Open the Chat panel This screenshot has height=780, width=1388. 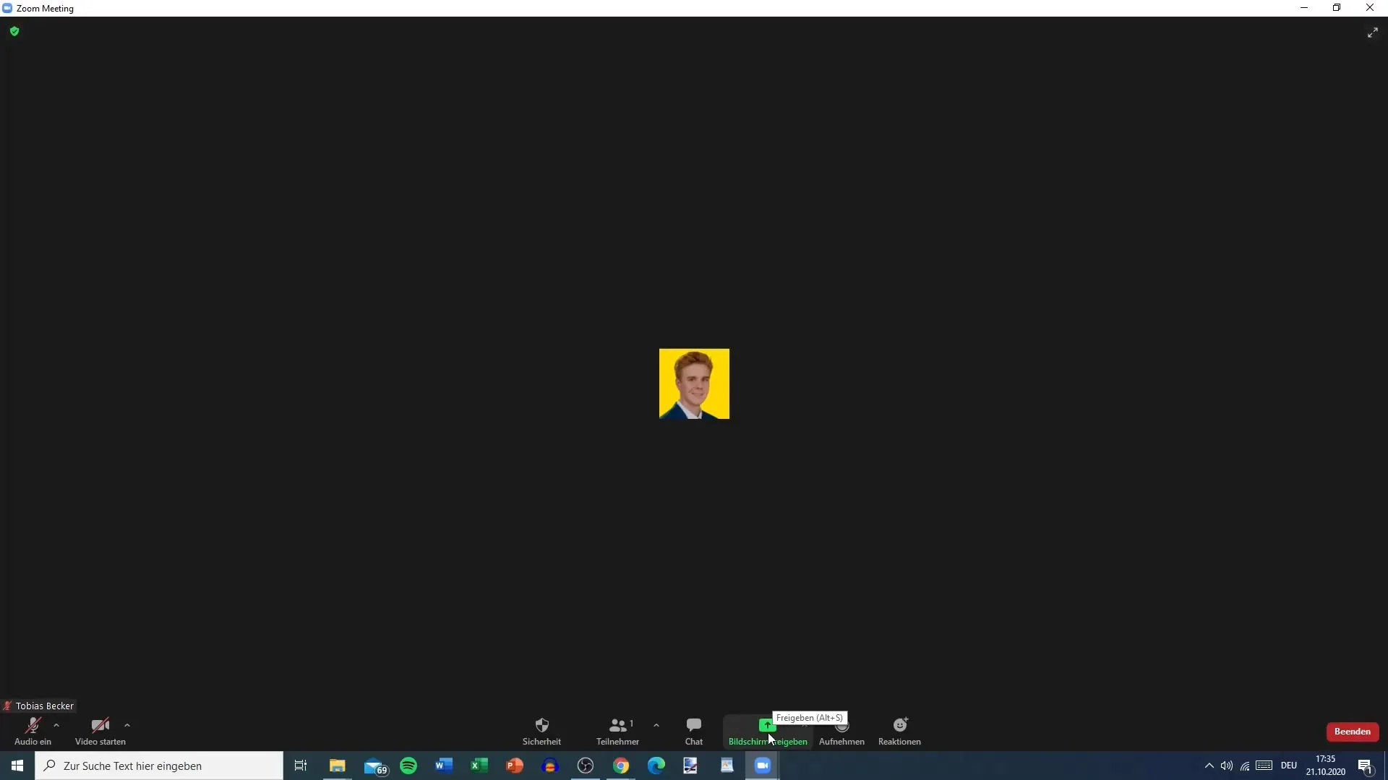tap(693, 732)
